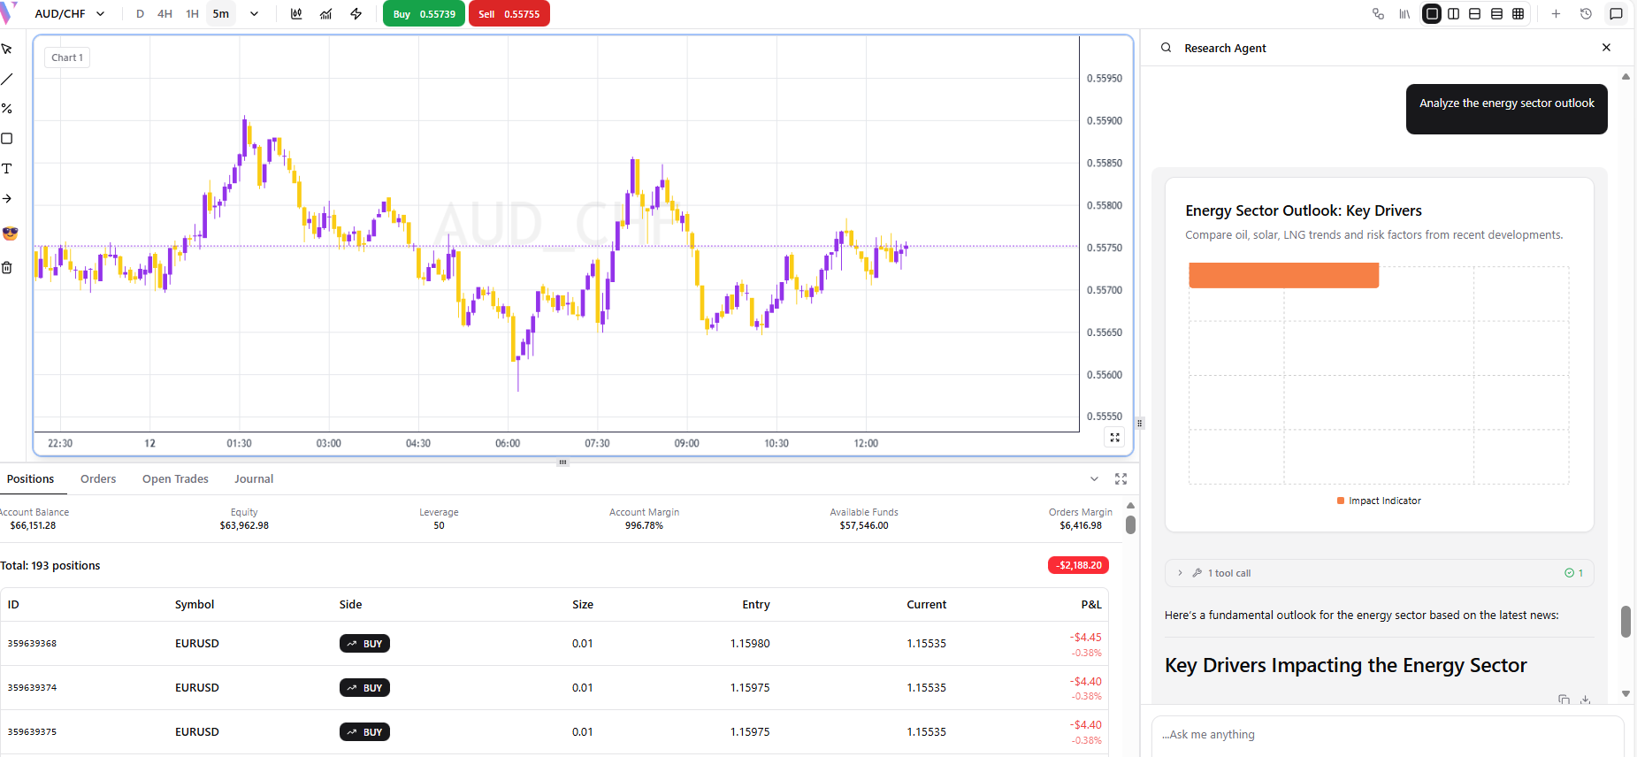Switch to the Orders tab
1637x757 pixels.
98,479
